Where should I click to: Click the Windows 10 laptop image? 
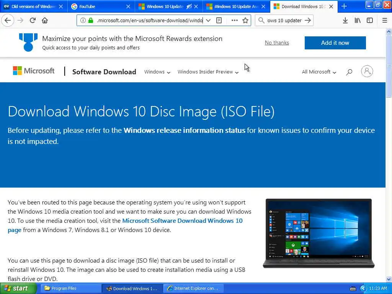[x=318, y=233]
